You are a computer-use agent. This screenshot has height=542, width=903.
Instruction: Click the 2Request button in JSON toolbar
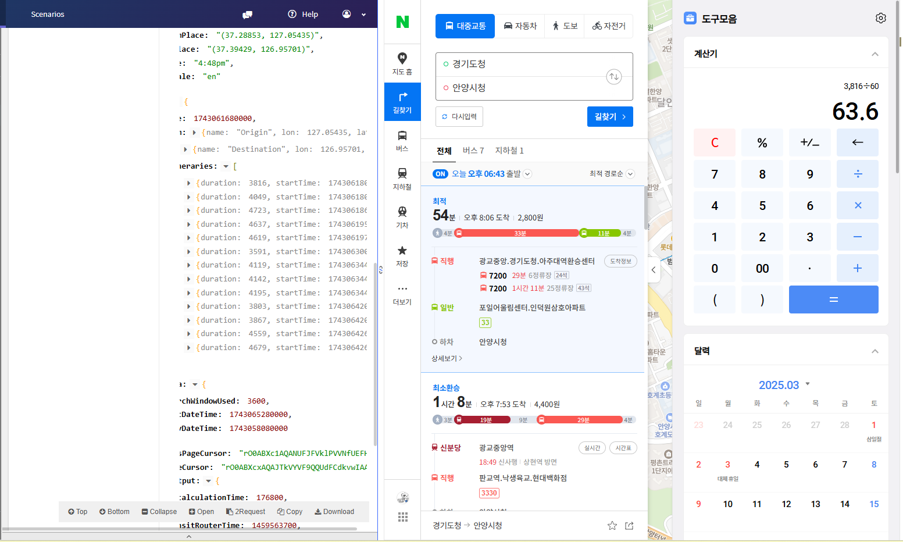click(245, 512)
